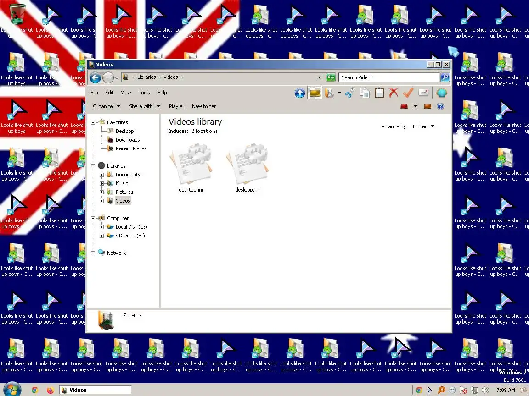Click the Videos taskbar button
529x396 pixels.
[x=96, y=390]
